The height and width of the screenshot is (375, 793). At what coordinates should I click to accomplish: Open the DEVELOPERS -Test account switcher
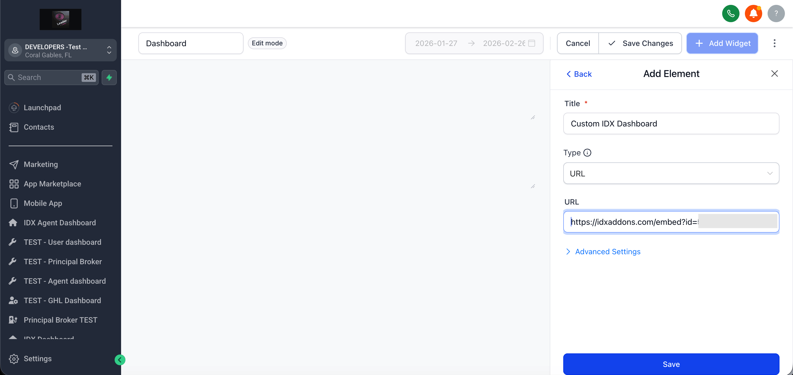[x=60, y=51]
